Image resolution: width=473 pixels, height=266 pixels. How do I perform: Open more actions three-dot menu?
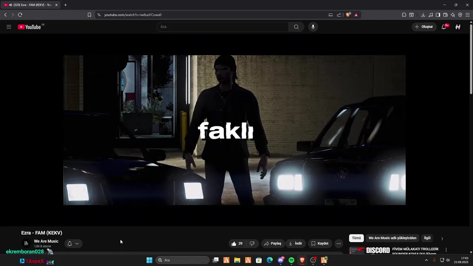(x=338, y=243)
